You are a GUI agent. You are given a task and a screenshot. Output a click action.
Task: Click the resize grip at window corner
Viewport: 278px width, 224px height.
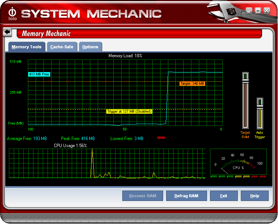coord(272,217)
